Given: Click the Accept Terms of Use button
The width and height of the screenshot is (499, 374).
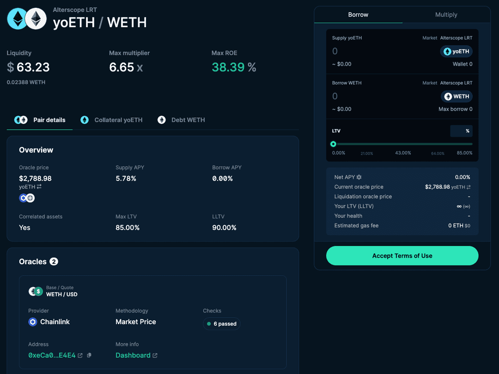Looking at the screenshot, I should (x=402, y=256).
